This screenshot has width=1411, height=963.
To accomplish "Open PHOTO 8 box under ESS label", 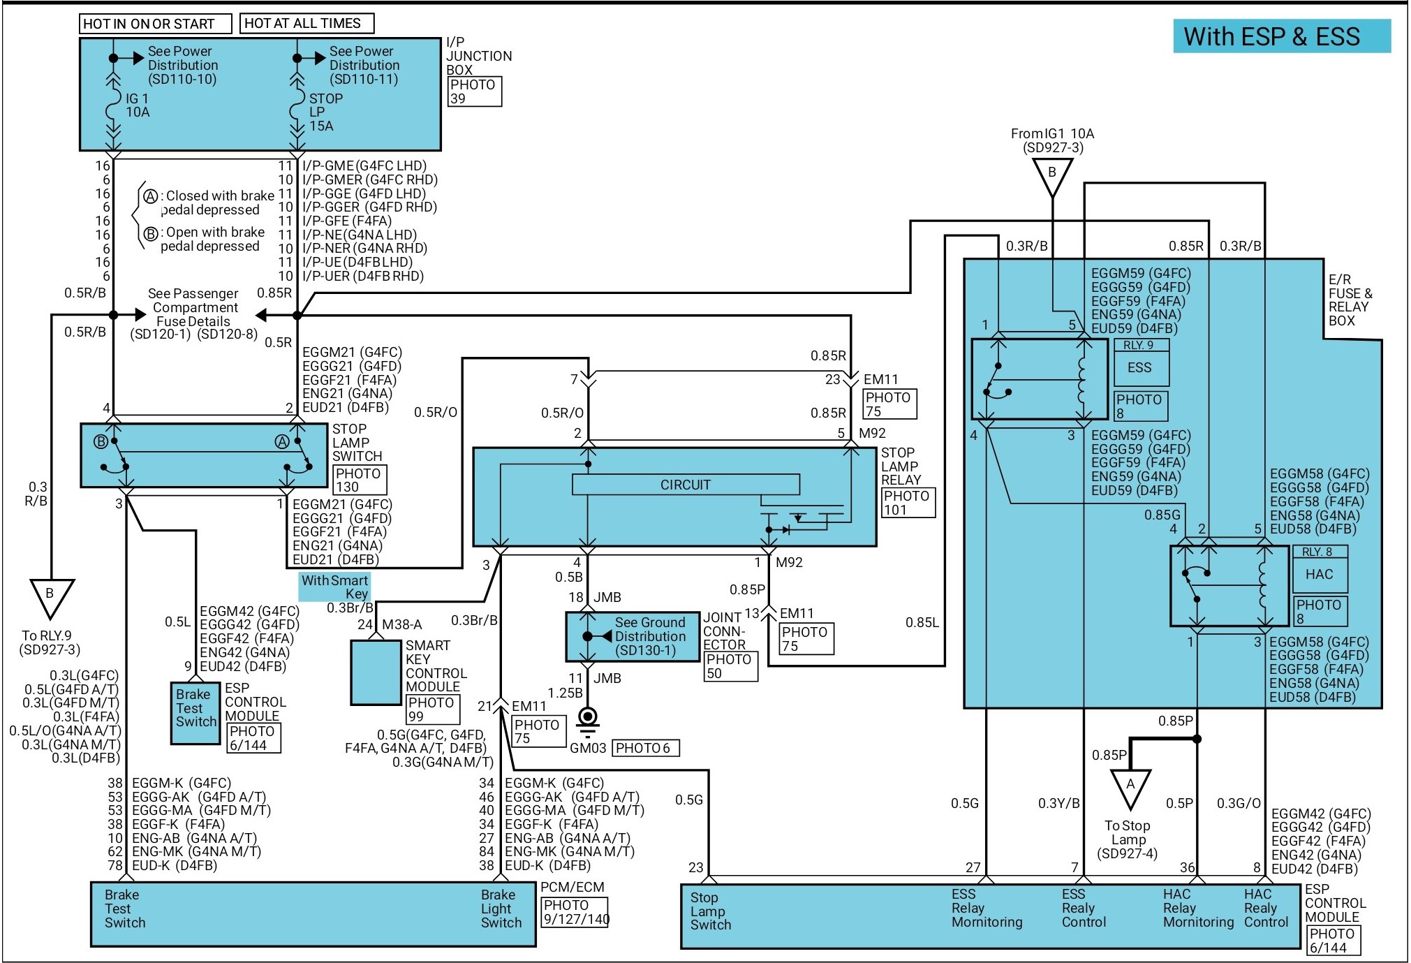I will [x=1141, y=406].
